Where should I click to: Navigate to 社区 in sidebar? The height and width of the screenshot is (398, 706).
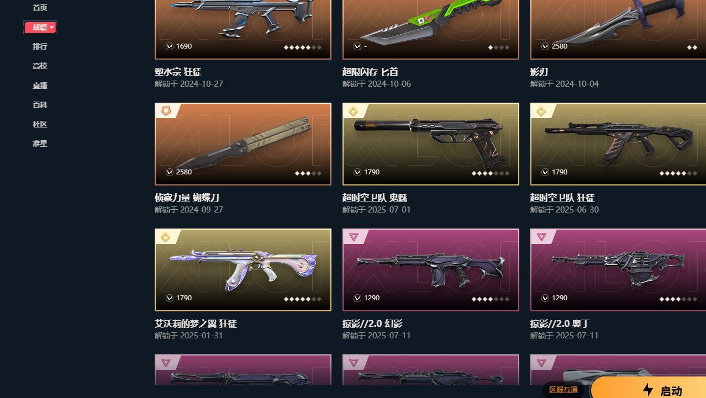tap(40, 124)
